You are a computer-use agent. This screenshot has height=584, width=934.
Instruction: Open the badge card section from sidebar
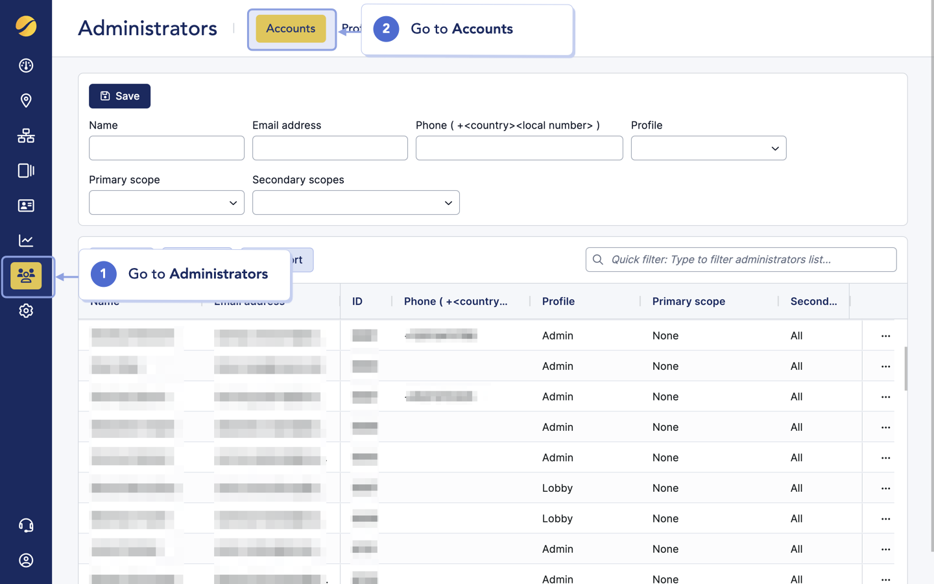point(26,206)
